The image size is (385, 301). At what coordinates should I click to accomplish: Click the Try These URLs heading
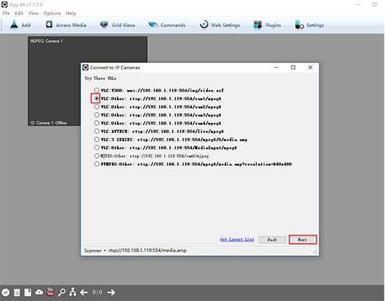point(100,79)
